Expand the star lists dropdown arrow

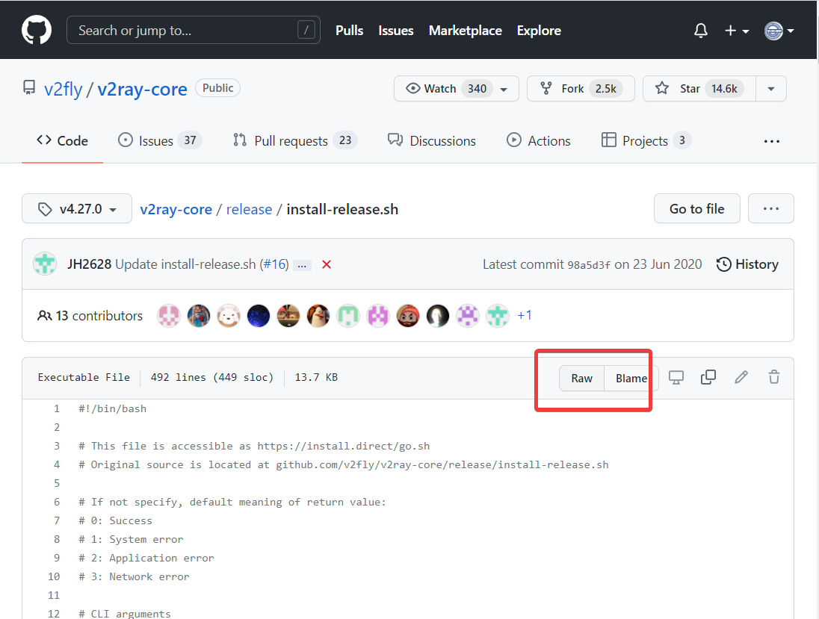771,89
